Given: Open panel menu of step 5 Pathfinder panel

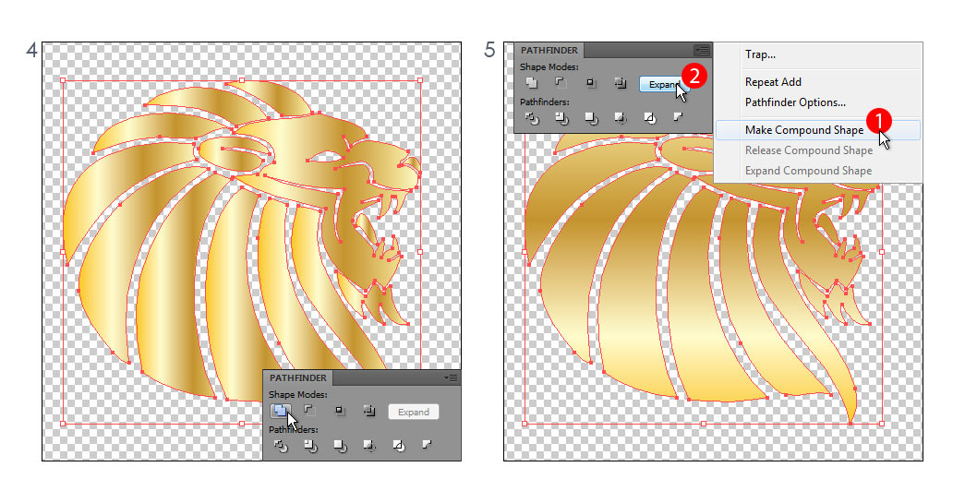Looking at the screenshot, I should 702,50.
